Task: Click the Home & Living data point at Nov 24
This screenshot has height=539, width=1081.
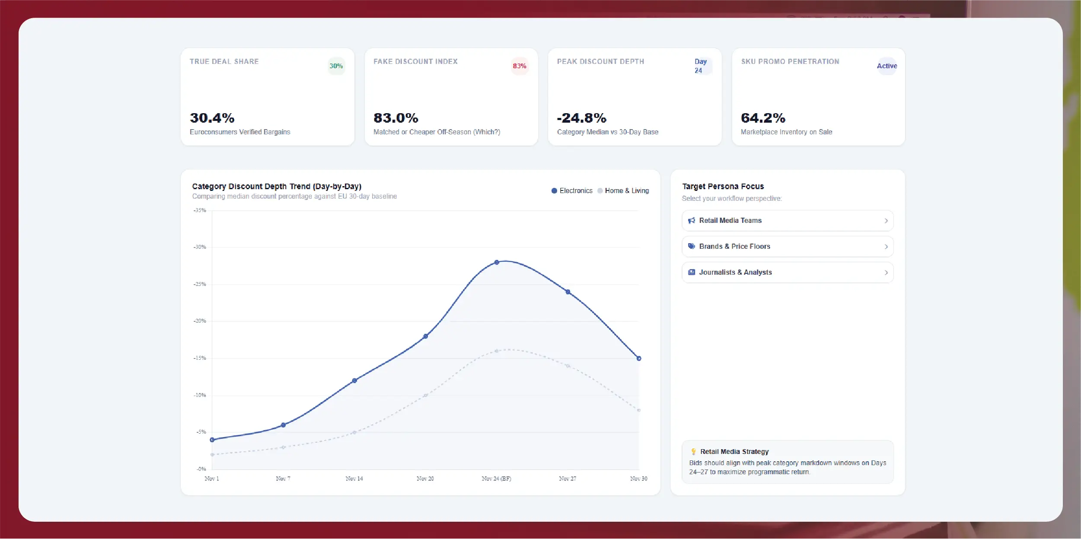Action: pos(497,351)
